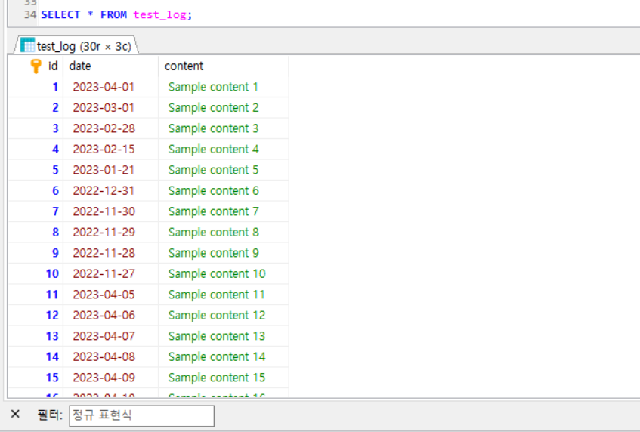The image size is (640, 432).
Task: Focus the regex filter input field
Action: (141, 415)
